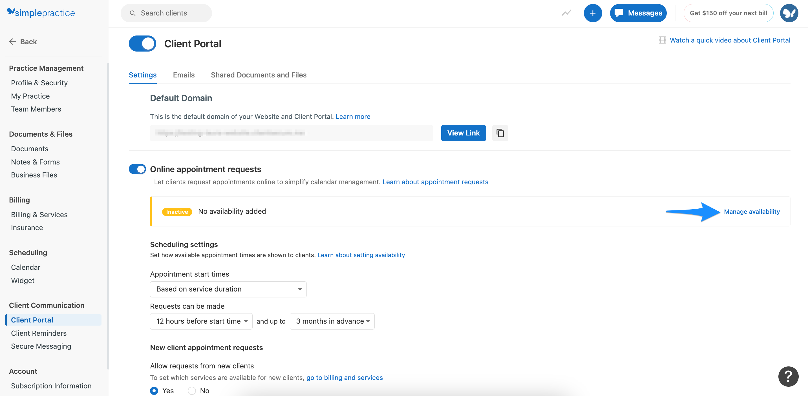Viewport: 808px width, 396px height.
Task: Click Manage availability link
Action: coord(752,212)
